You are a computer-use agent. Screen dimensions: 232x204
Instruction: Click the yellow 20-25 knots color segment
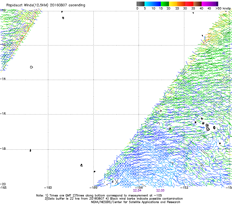173,4
